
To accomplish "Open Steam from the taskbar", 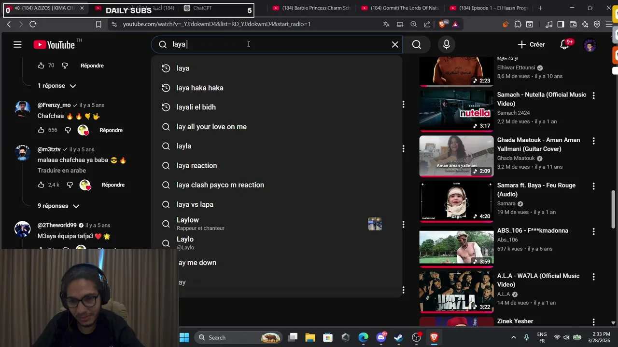I will click(399, 337).
